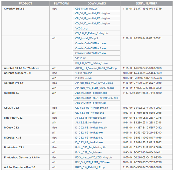This screenshot has width=174, height=171.
Task: Download APRO8_Mac_WEB_WWEFG.dmg
Action: [x=94, y=83]
